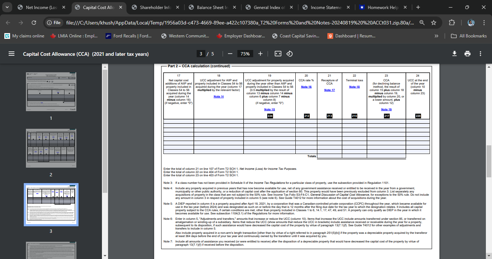
Task: Open the My claims online bookmark
Action: pos(24,36)
